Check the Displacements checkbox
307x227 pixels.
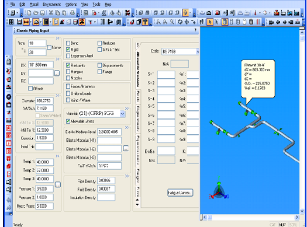click(x=99, y=65)
